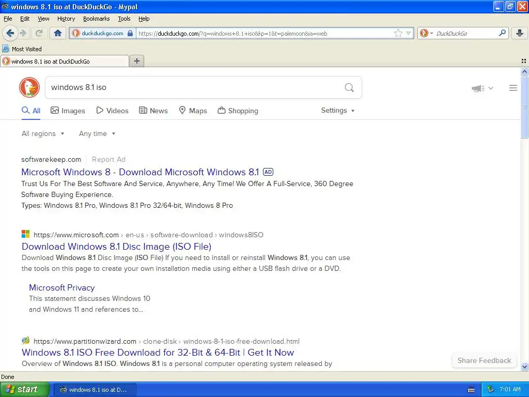
Task: Open 'Windows 8.1 ISO Free Download' result
Action: pyautogui.click(x=158, y=353)
